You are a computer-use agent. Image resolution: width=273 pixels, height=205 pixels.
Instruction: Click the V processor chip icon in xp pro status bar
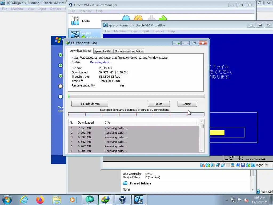tap(243, 165)
